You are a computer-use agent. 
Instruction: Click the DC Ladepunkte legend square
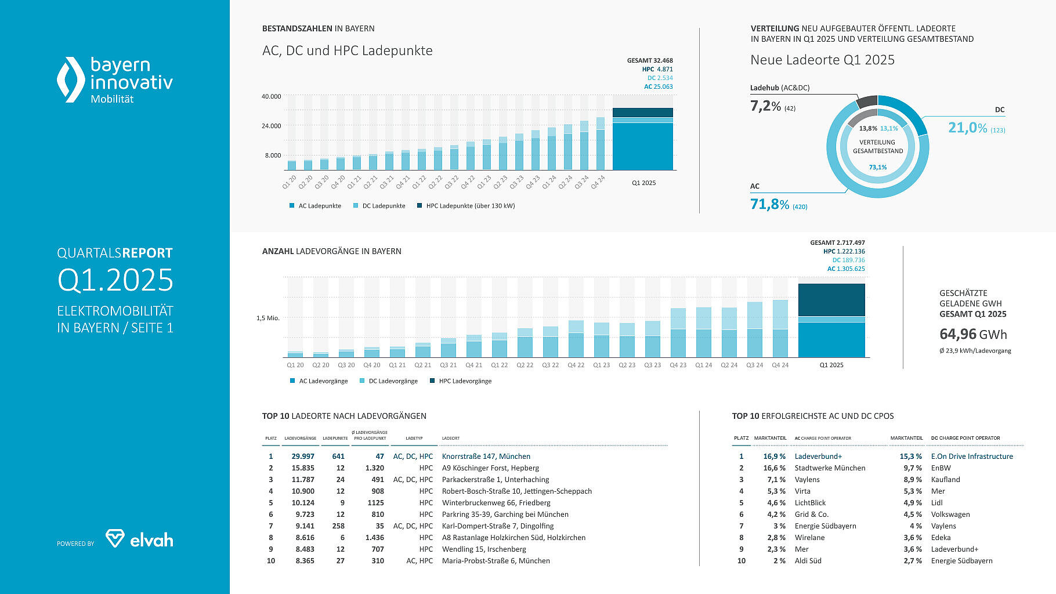pos(356,206)
